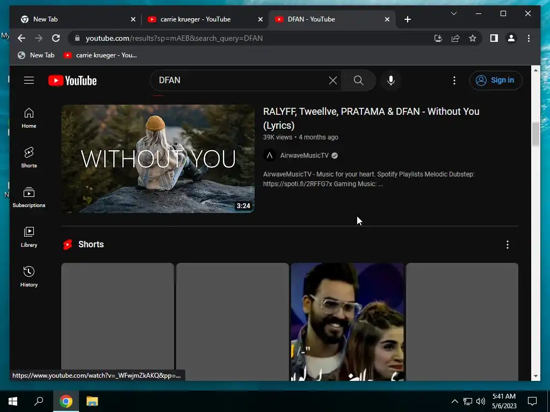Visit the AirwaveMusicTV channel name
Image resolution: width=550 pixels, height=412 pixels.
click(x=304, y=155)
